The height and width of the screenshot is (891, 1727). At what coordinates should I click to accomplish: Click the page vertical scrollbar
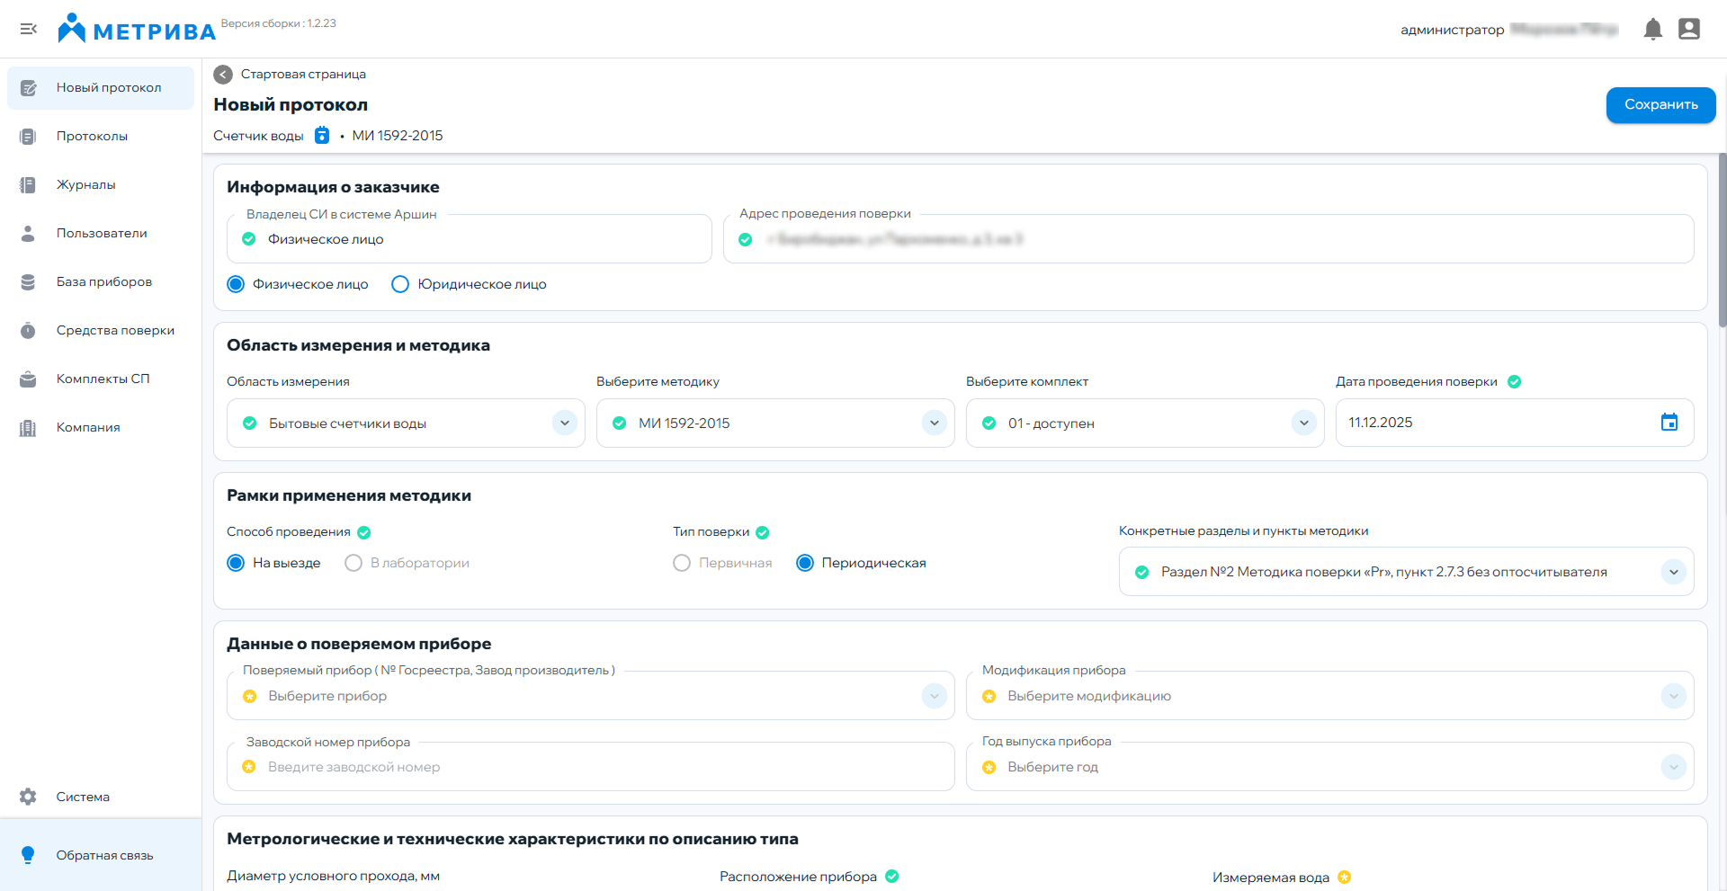[x=1722, y=241]
